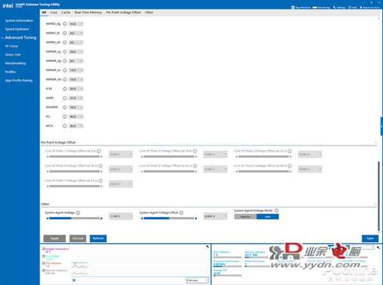
Task: Show info for Core VF Point 1 Voltage Offset
Action: point(99,151)
